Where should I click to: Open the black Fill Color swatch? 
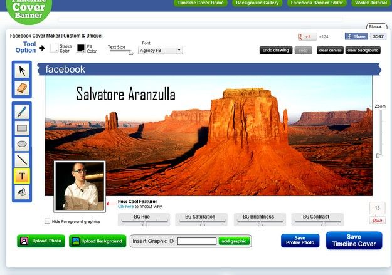click(81, 48)
